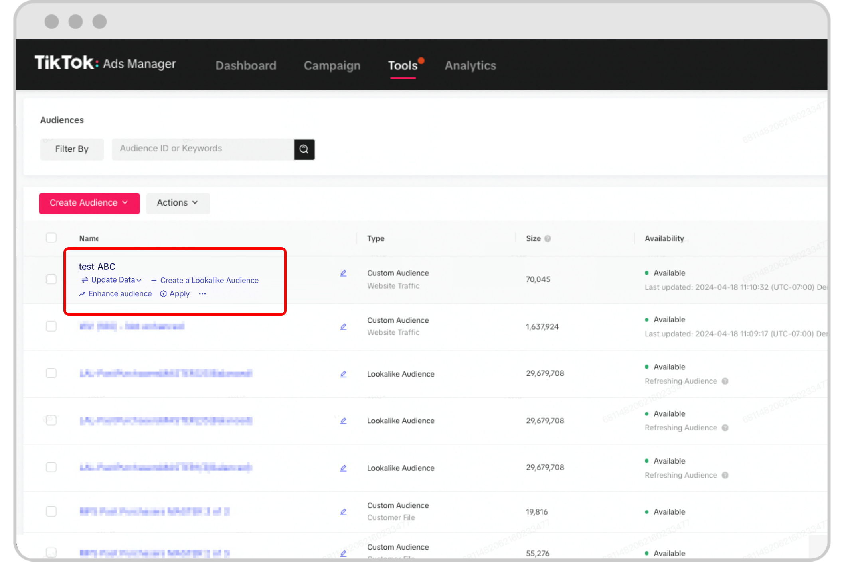Click edit pencil for the 1,637,924 size audience

click(x=343, y=327)
